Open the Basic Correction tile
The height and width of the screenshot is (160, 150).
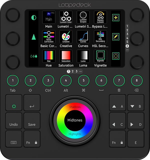pyautogui.click(x=49, y=37)
